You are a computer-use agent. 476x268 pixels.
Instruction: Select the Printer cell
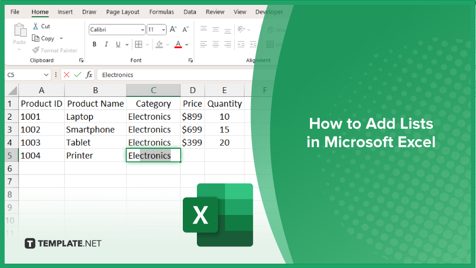[95, 155]
